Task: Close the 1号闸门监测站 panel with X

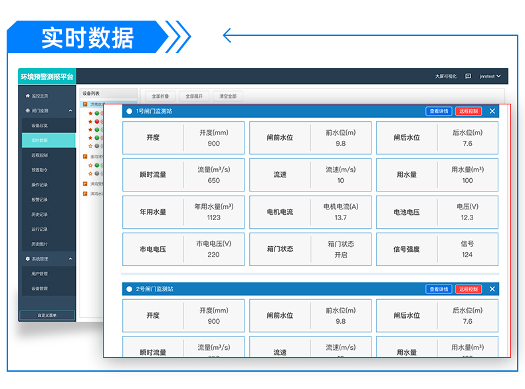Action: point(492,111)
